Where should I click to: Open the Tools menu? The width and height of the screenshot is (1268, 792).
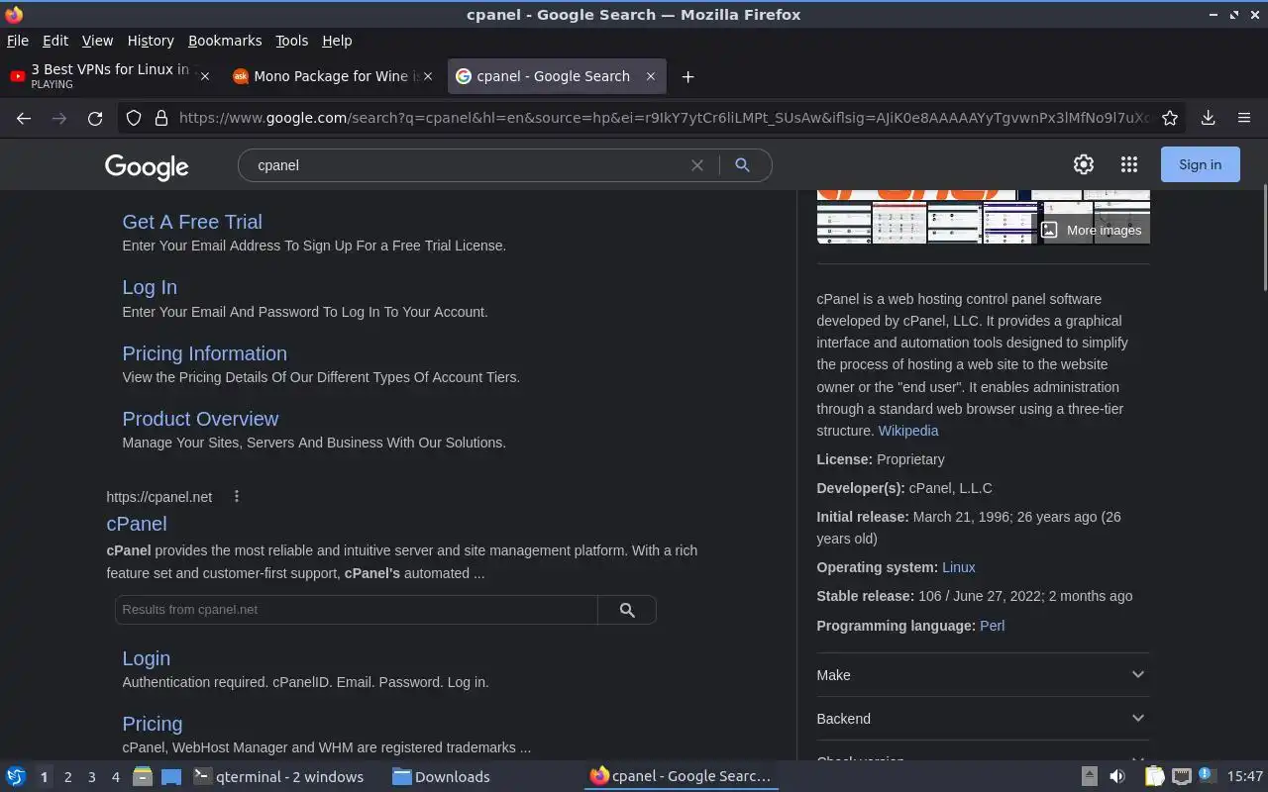(291, 41)
